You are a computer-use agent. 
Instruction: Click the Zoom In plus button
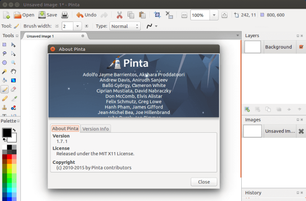[224, 15]
